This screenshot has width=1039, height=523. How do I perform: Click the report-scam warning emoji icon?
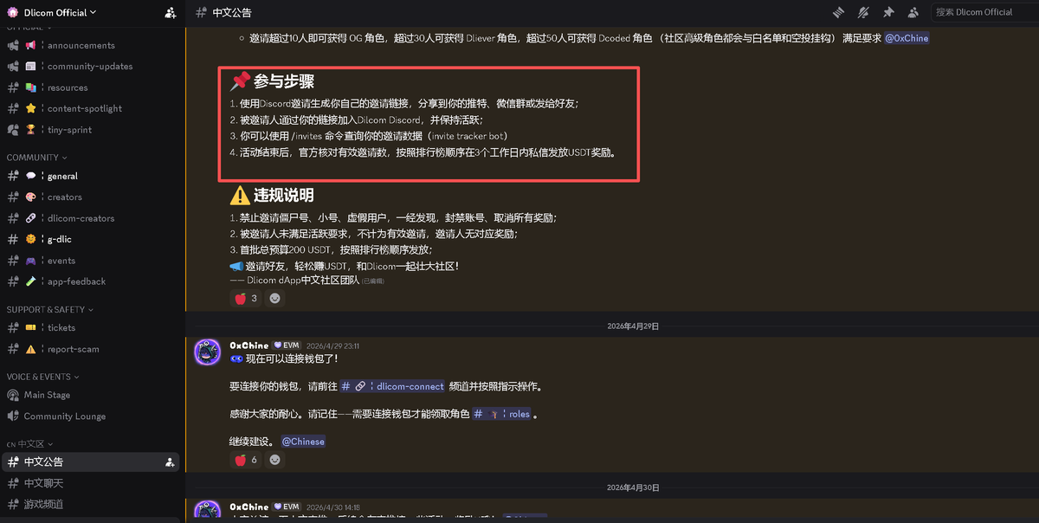coord(30,349)
